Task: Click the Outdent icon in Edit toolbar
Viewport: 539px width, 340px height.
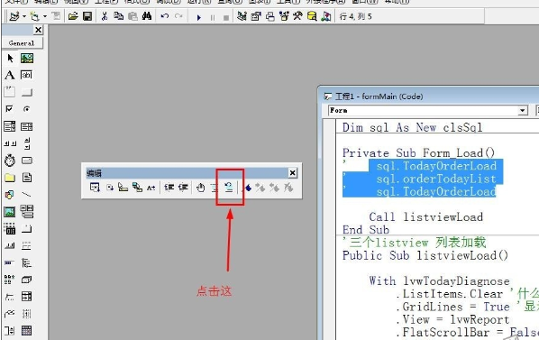Action: (x=183, y=188)
